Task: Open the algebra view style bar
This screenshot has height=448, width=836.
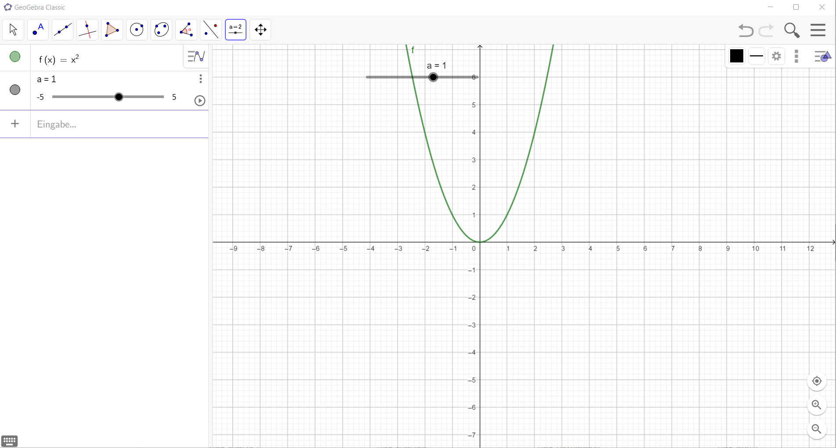Action: [x=196, y=56]
